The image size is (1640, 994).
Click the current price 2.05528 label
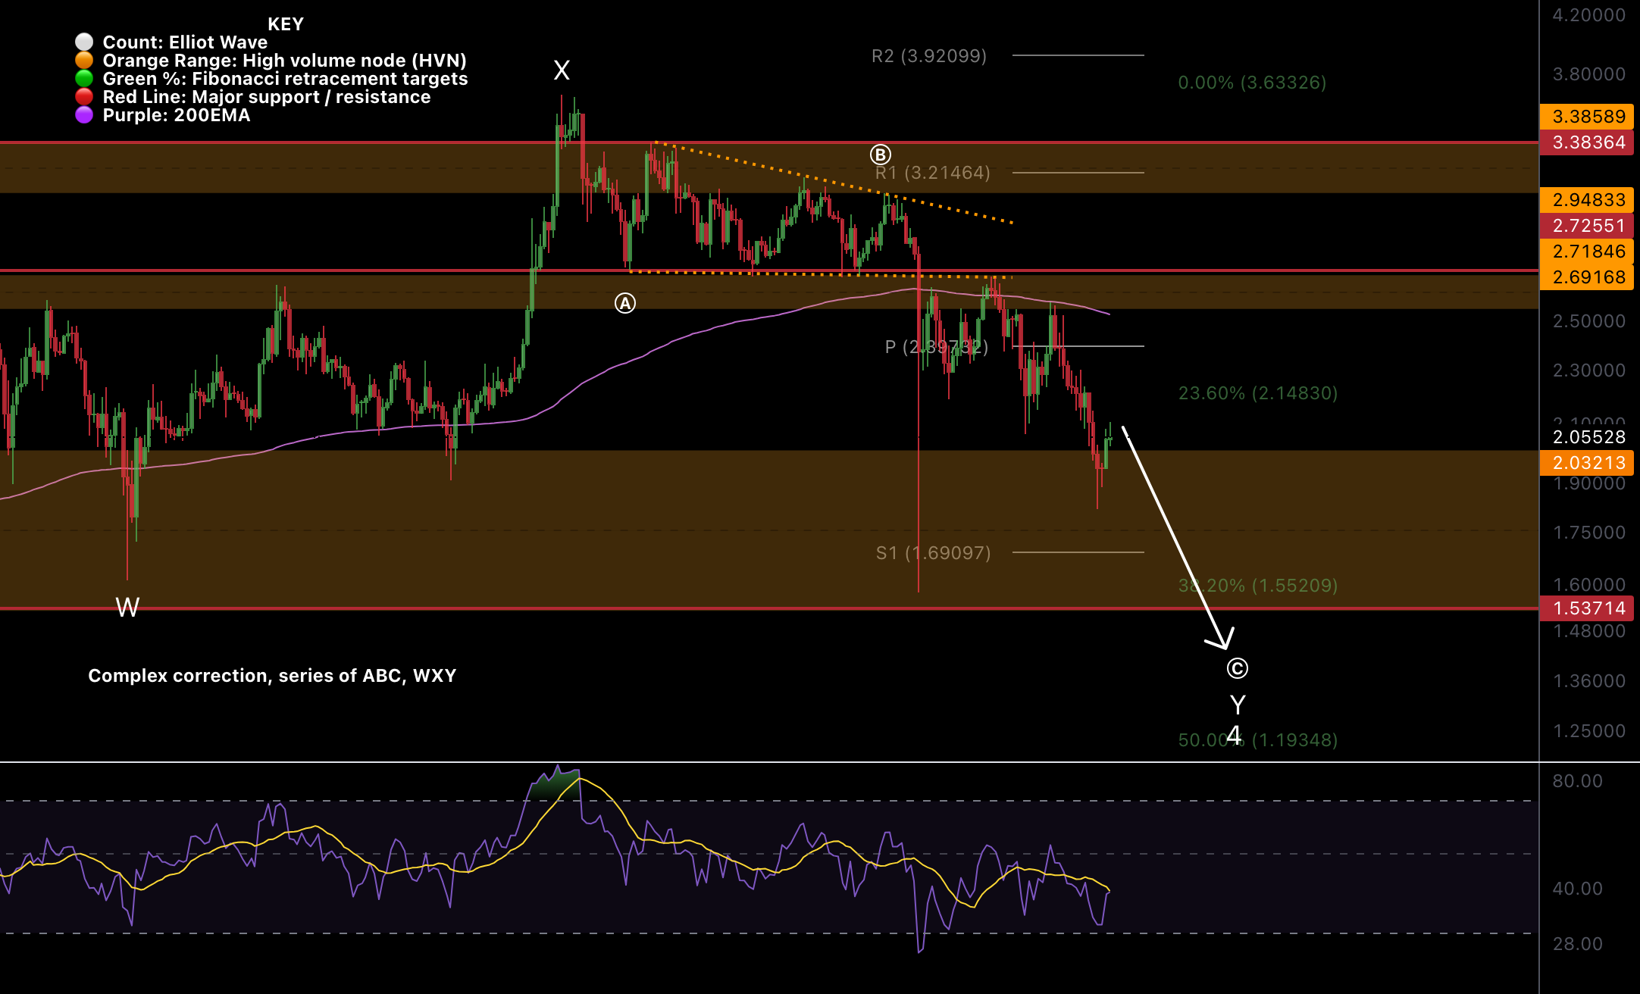point(1588,437)
